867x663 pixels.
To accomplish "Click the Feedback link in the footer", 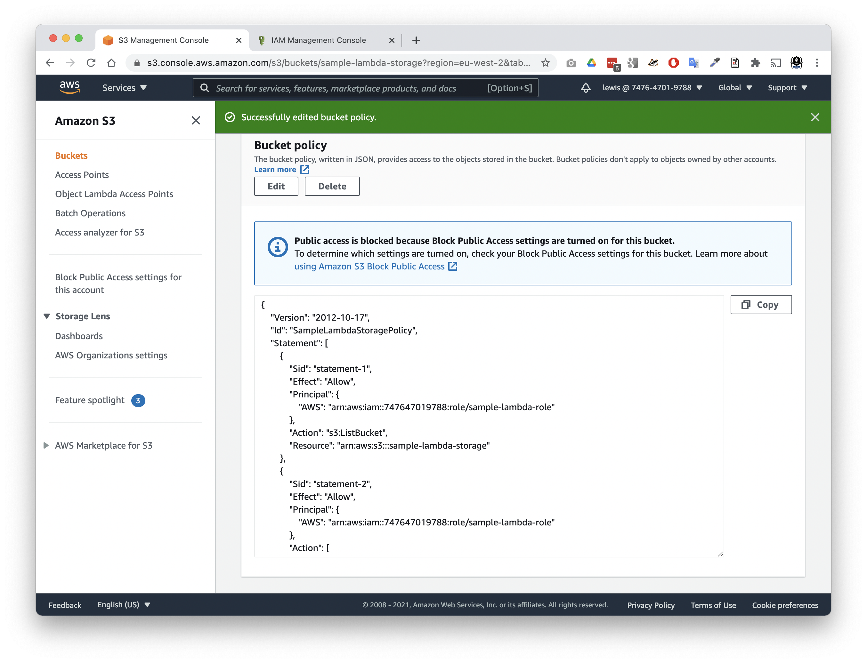I will 65,605.
